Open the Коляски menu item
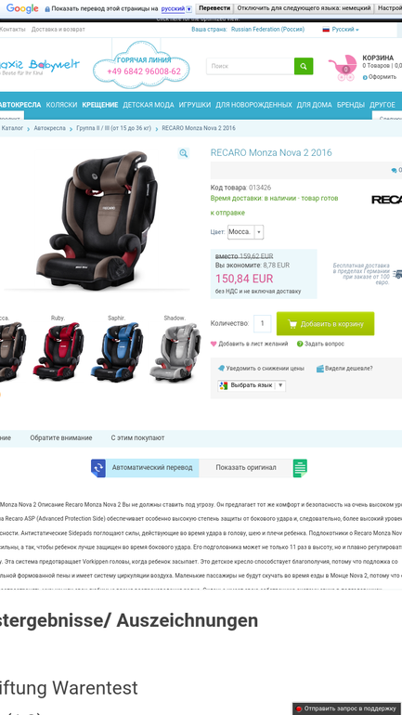The image size is (402, 715). (61, 105)
